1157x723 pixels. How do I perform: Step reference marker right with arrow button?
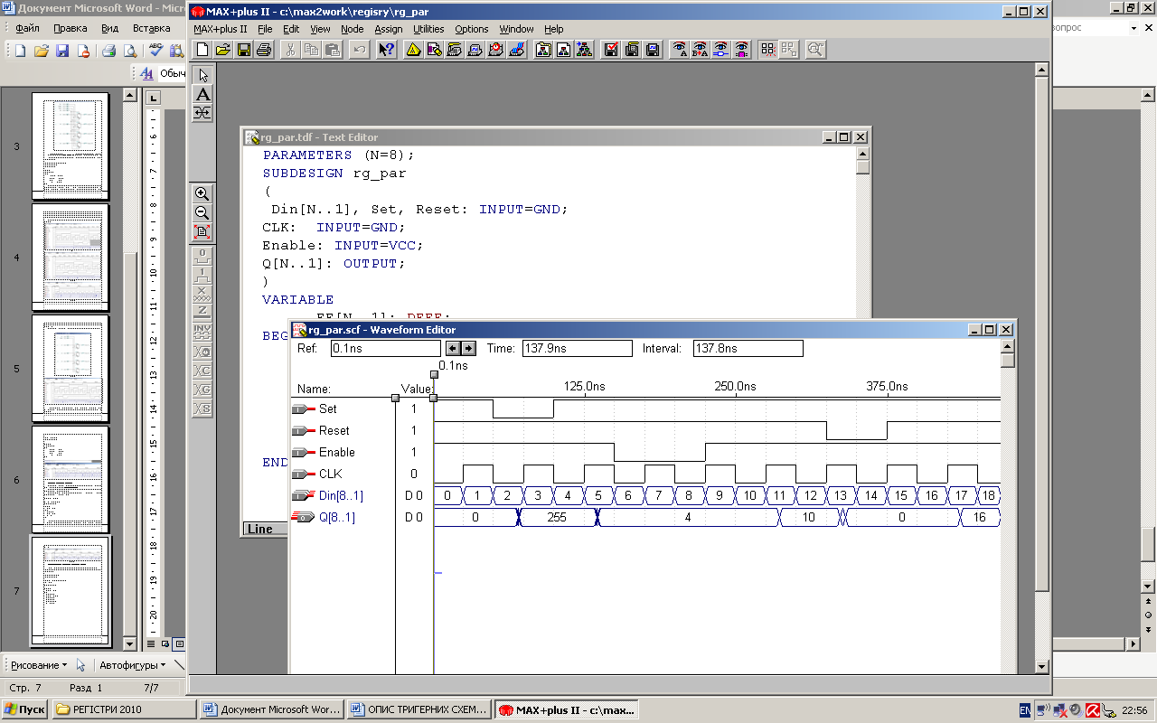point(468,348)
